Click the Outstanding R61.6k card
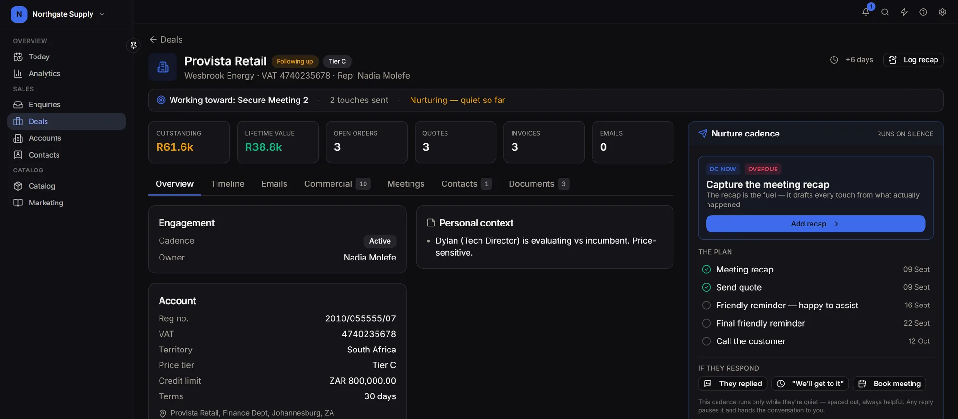Screen dimensions: 958x419 coord(189,142)
